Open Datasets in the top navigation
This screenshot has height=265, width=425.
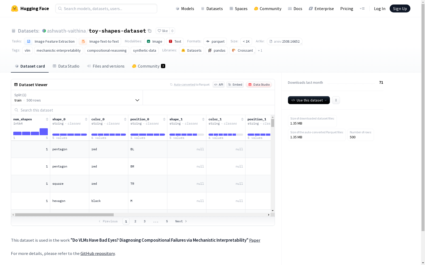tap(212, 8)
